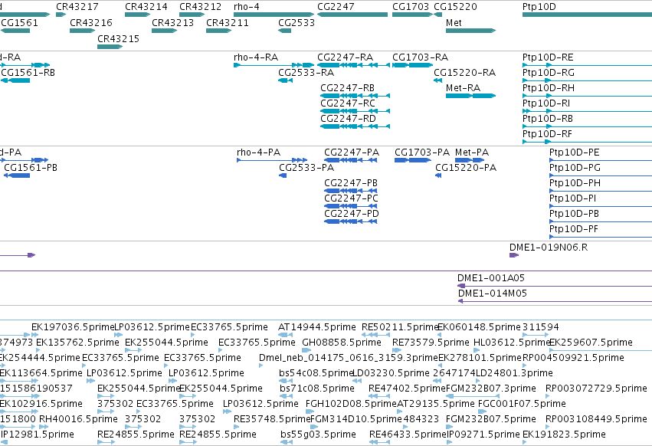Select the EK191823.5prime EST label
652x446 pixels.
(x=564, y=435)
